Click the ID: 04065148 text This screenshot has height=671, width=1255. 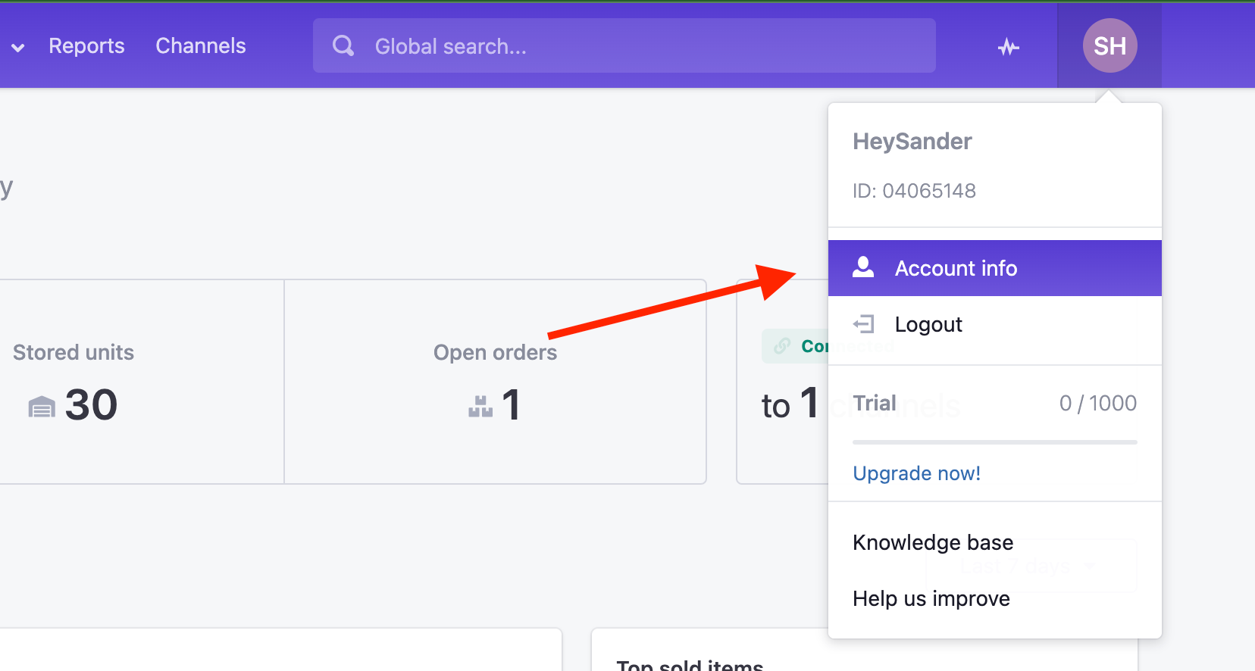coord(914,191)
